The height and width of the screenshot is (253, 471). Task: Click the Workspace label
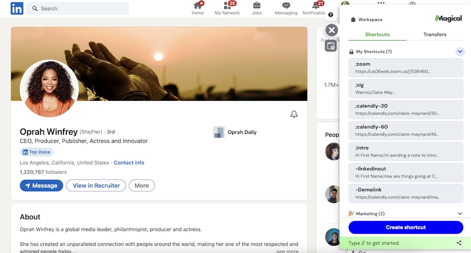click(x=370, y=19)
